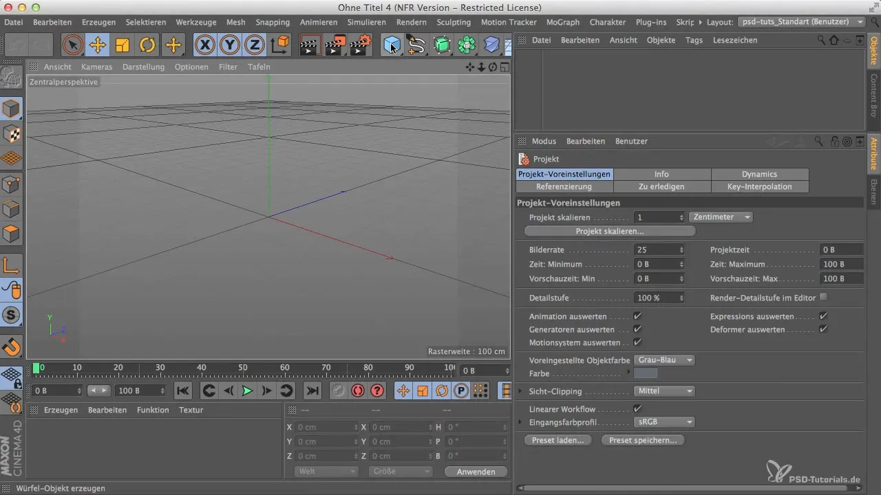
Task: Select the Rotate tool icon
Action: (147, 45)
